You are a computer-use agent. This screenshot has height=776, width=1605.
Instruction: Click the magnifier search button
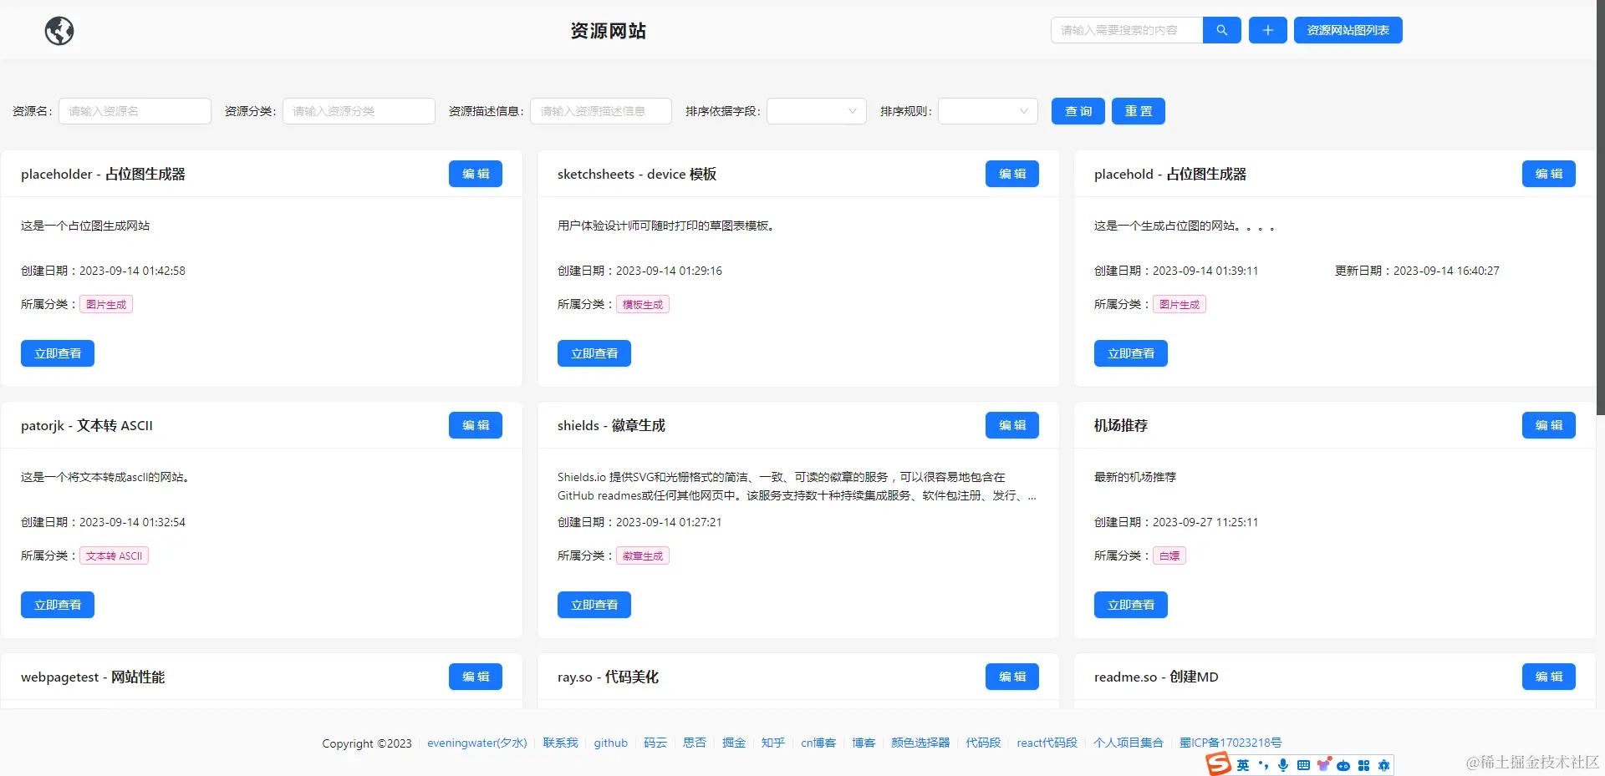pos(1221,30)
